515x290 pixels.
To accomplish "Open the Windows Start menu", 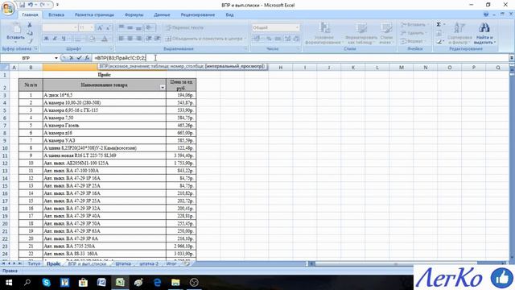I will (x=9, y=282).
